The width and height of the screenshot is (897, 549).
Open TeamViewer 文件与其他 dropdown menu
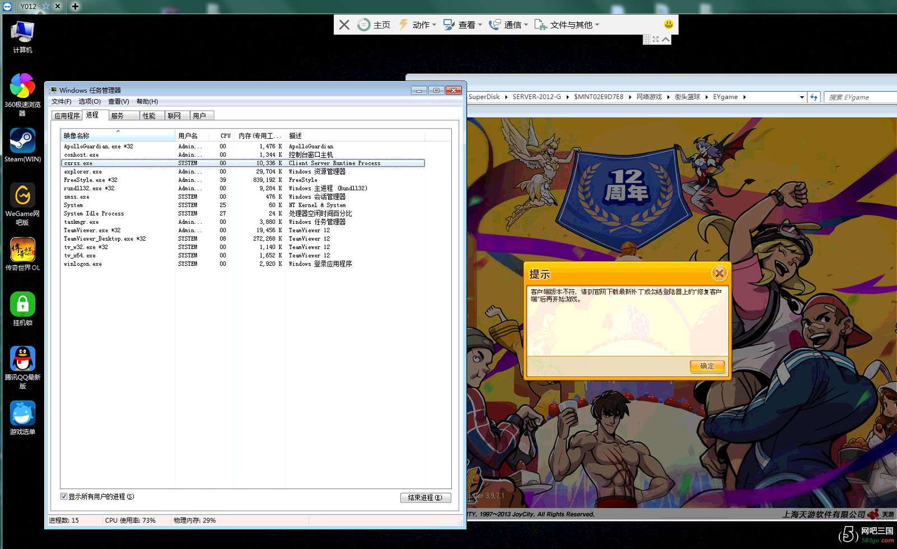click(x=567, y=25)
